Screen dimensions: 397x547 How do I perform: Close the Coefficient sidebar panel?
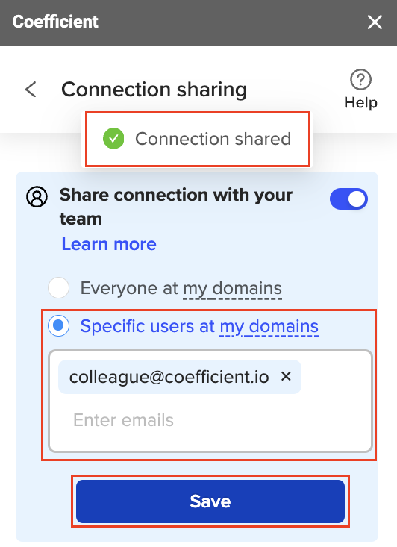click(375, 22)
